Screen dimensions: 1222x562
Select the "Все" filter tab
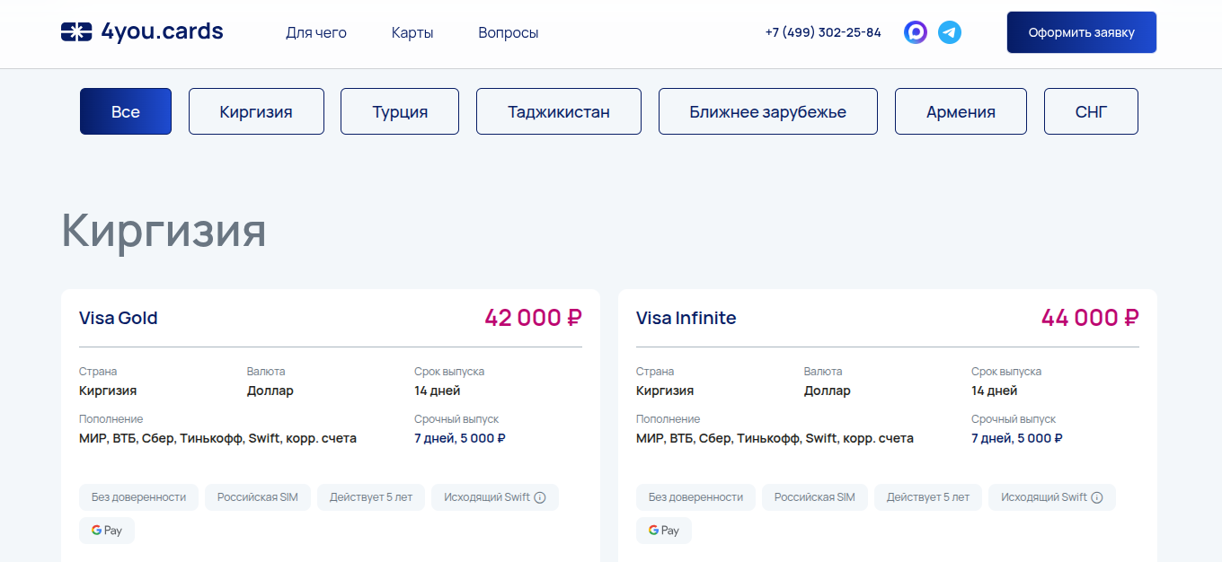pos(126,111)
